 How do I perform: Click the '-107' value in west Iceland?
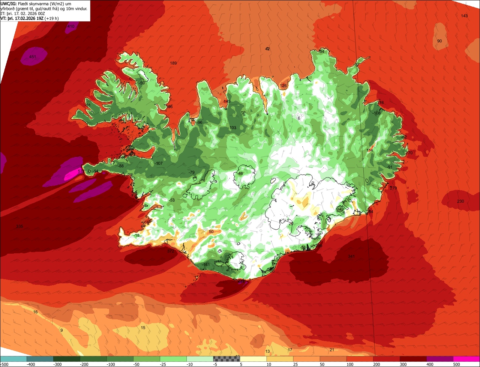tap(158, 164)
